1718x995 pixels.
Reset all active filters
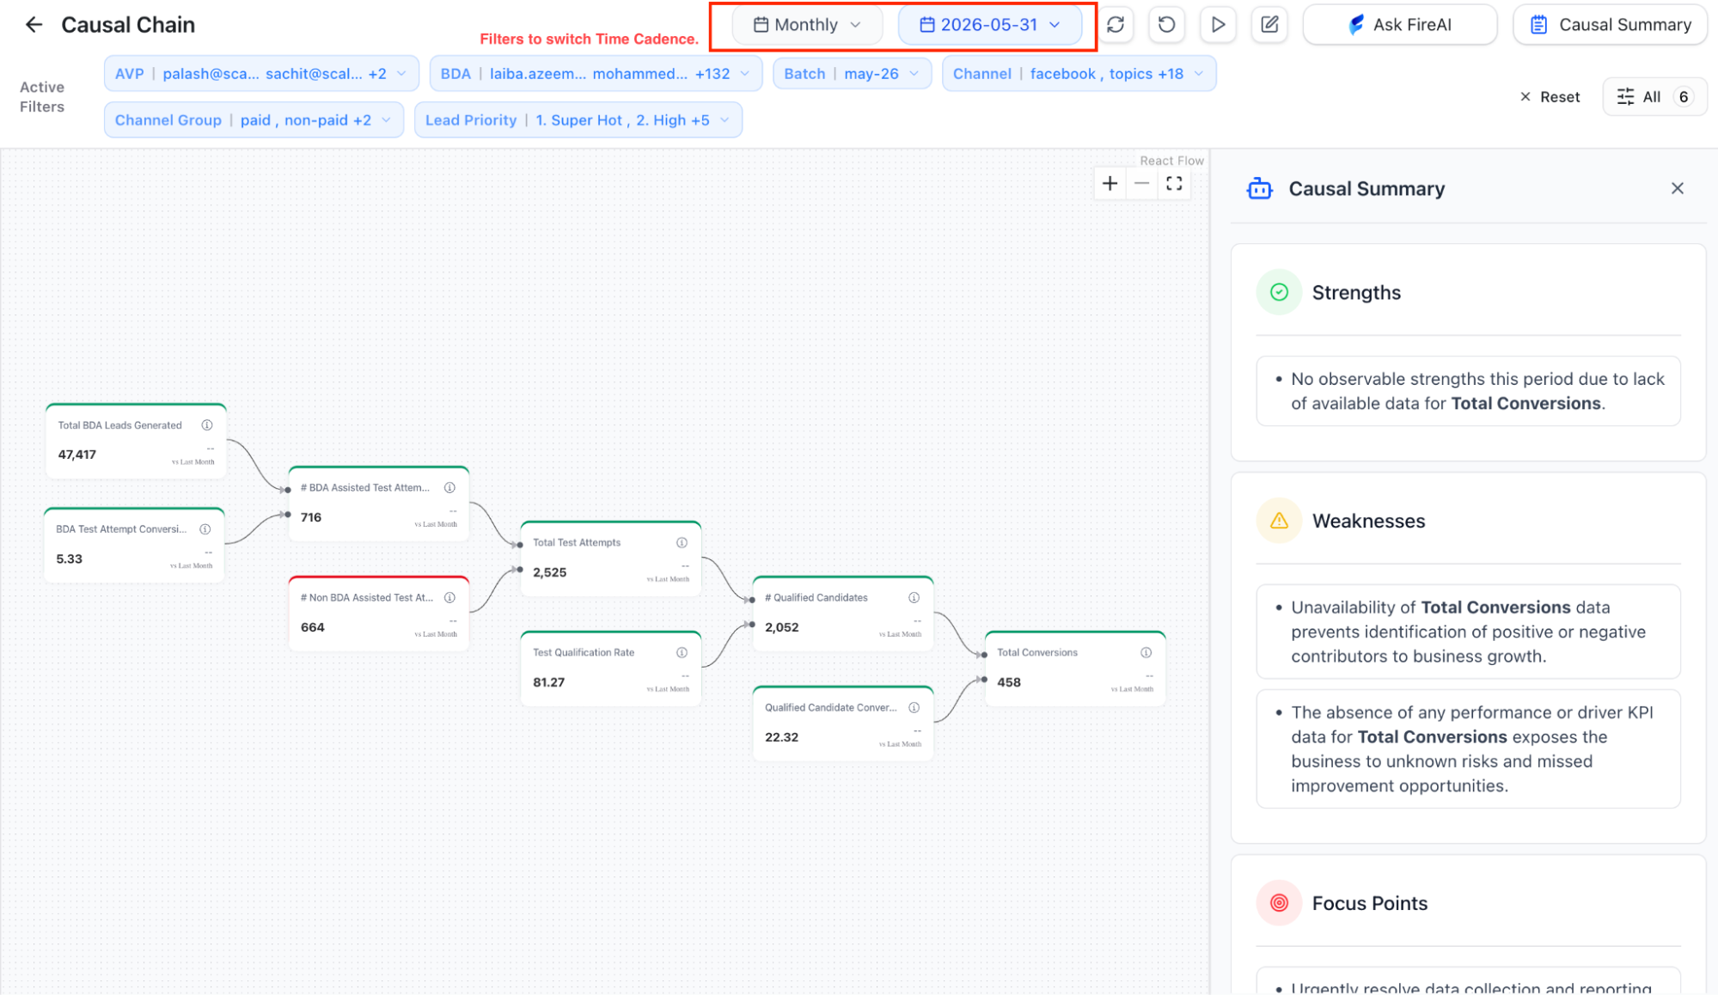click(x=1550, y=97)
